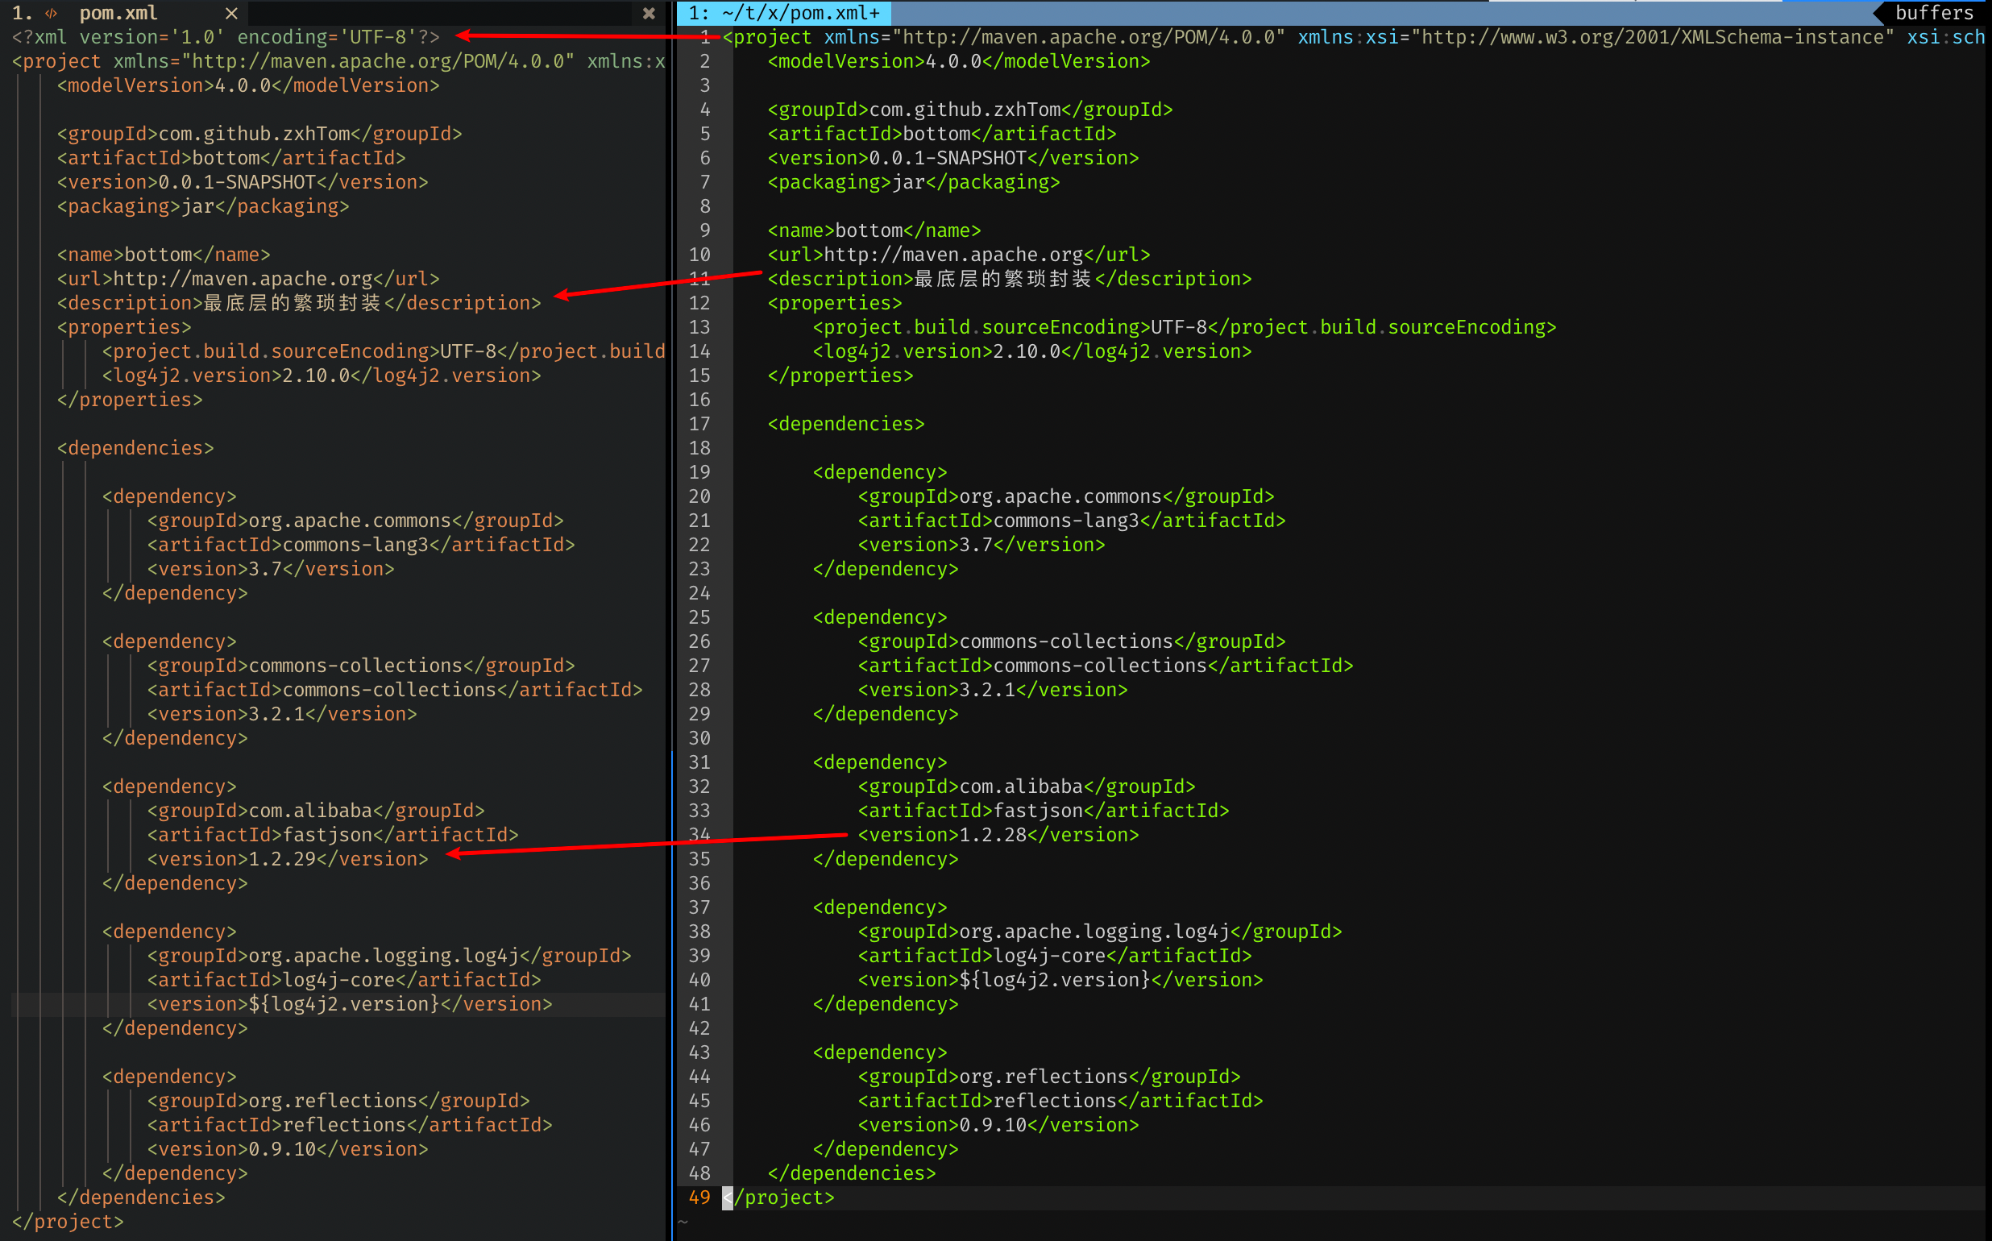
Task: Click the buffers label in vim tabline
Action: pos(1934,13)
